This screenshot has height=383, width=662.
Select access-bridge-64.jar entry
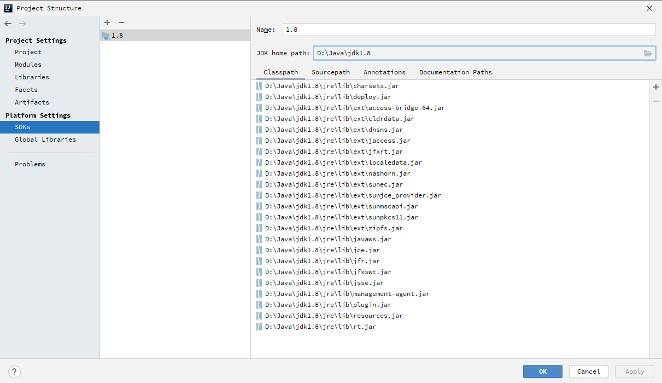(x=450, y=108)
